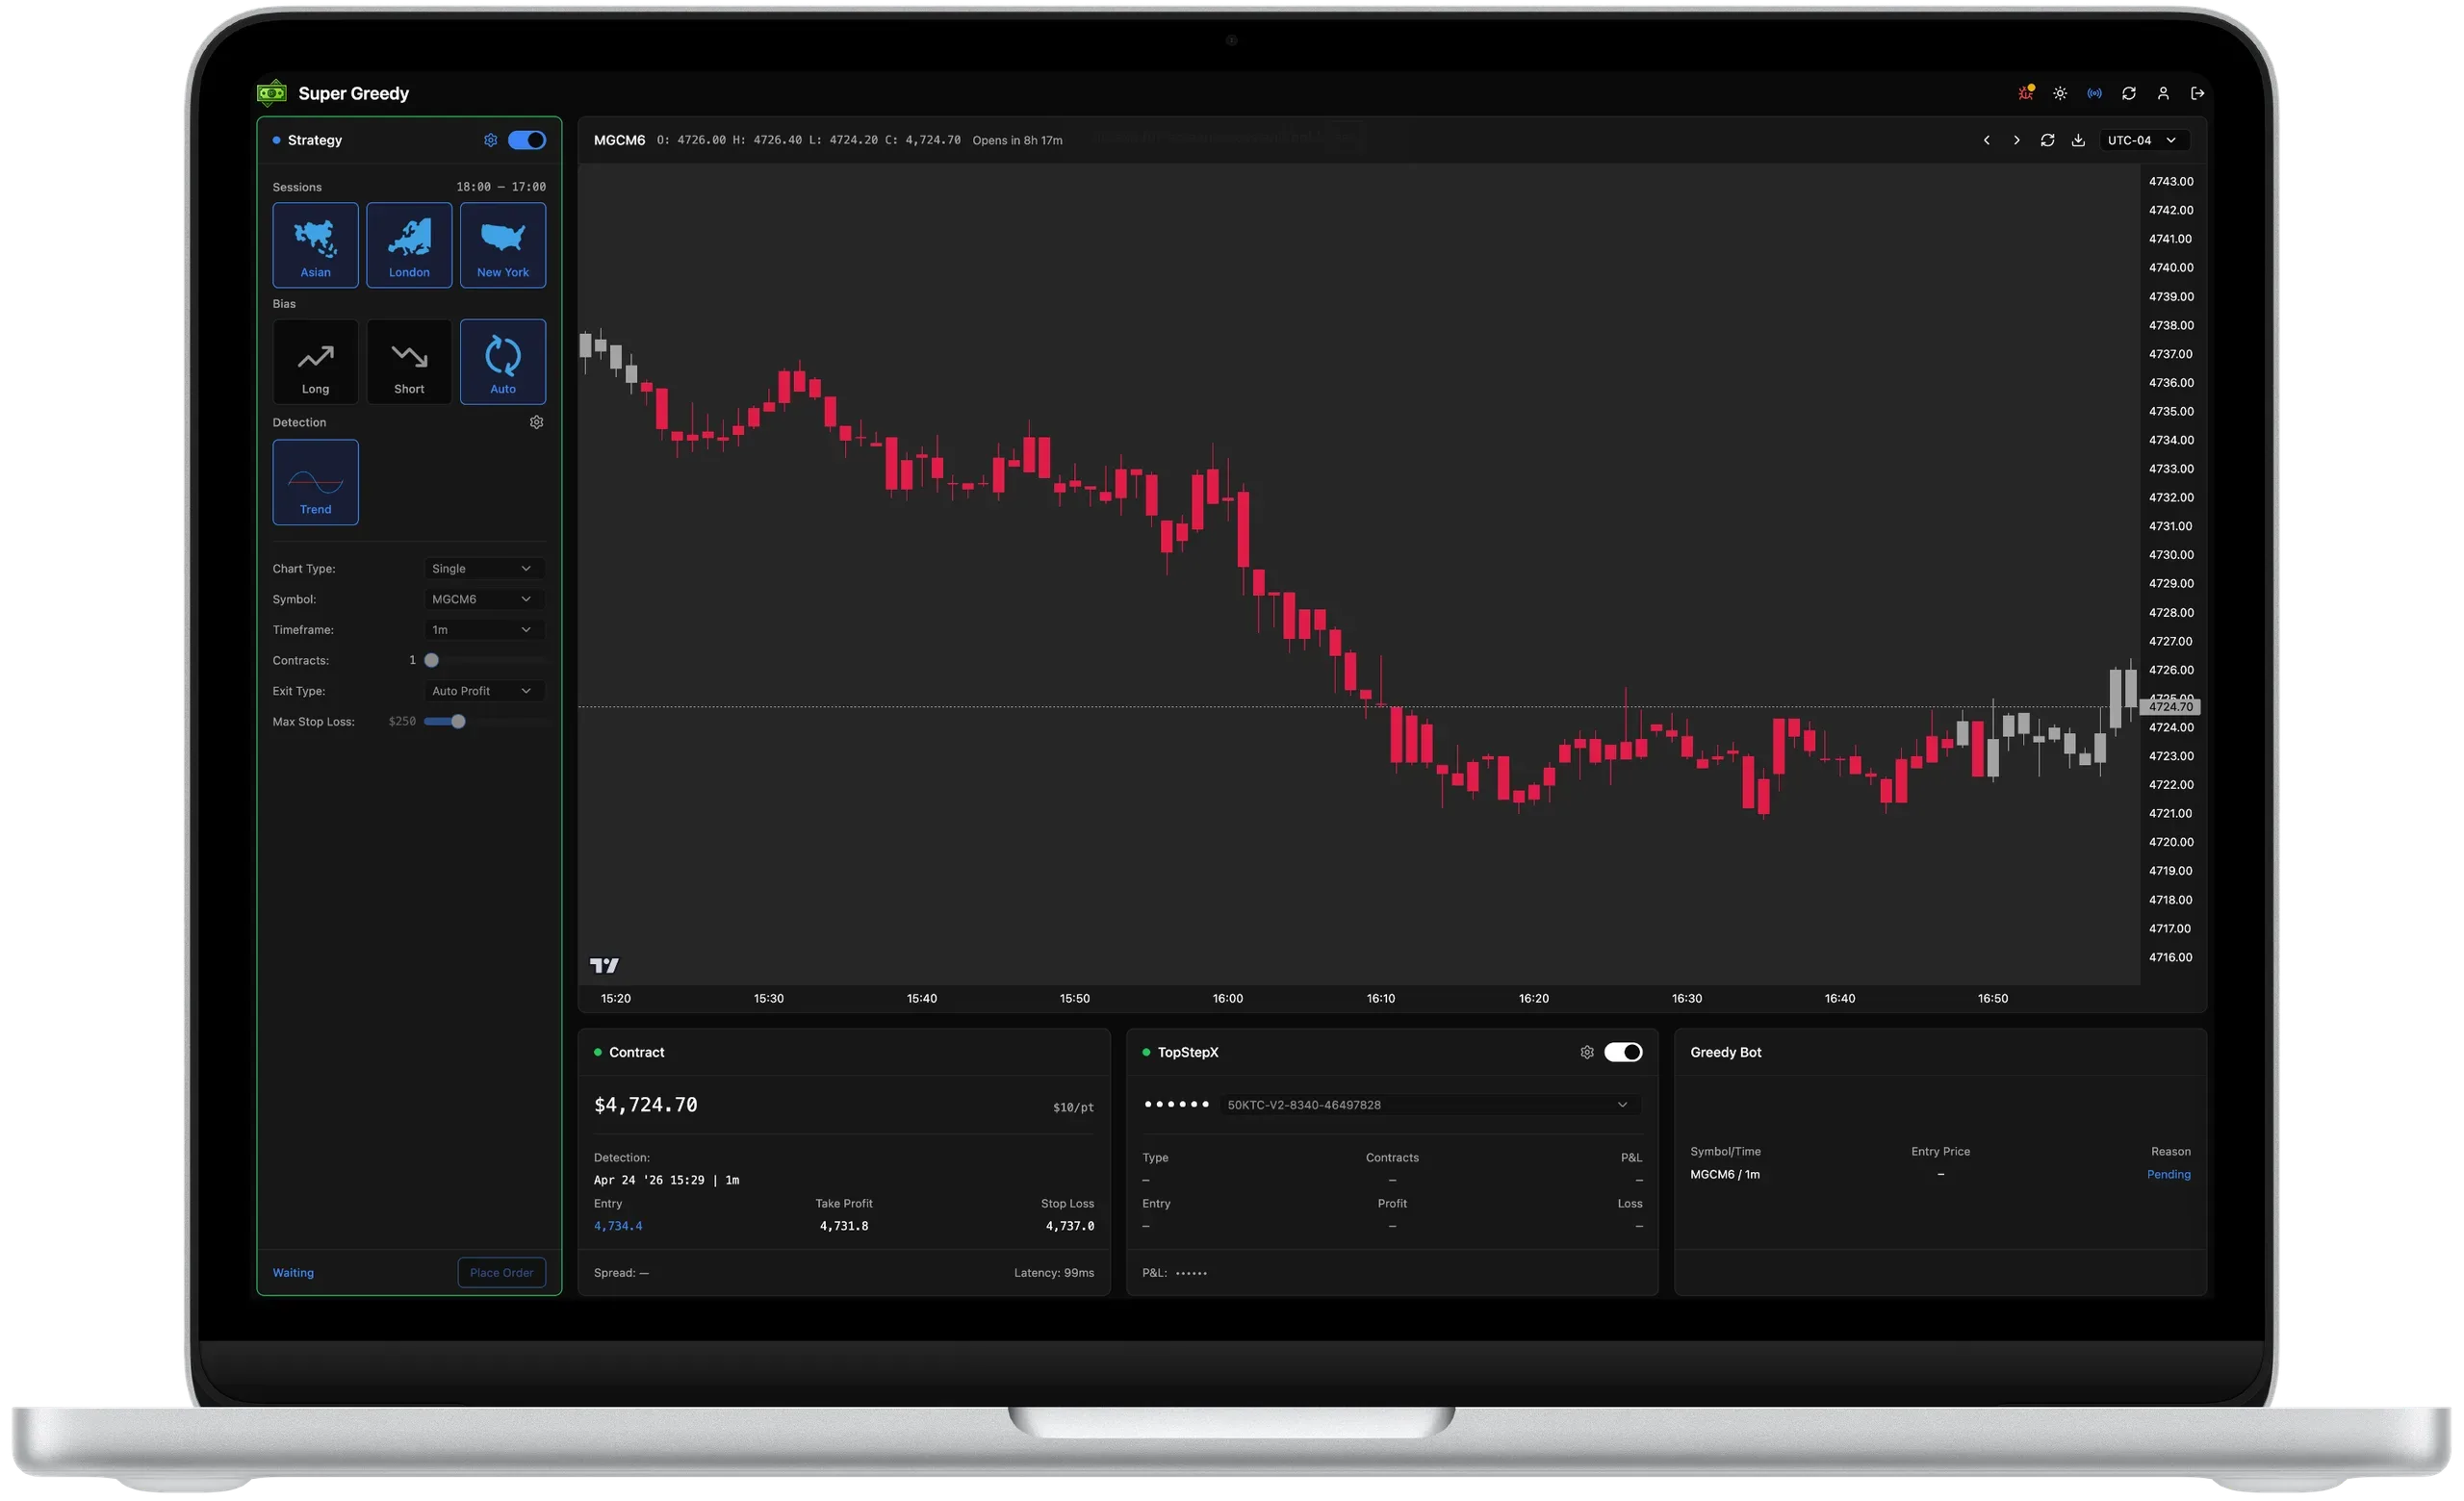Image resolution: width=2464 pixels, height=1501 pixels.
Task: Download the chart using the download icon
Action: pos(2078,140)
